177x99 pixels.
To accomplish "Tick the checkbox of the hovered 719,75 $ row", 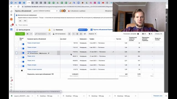I will pos(17,53).
